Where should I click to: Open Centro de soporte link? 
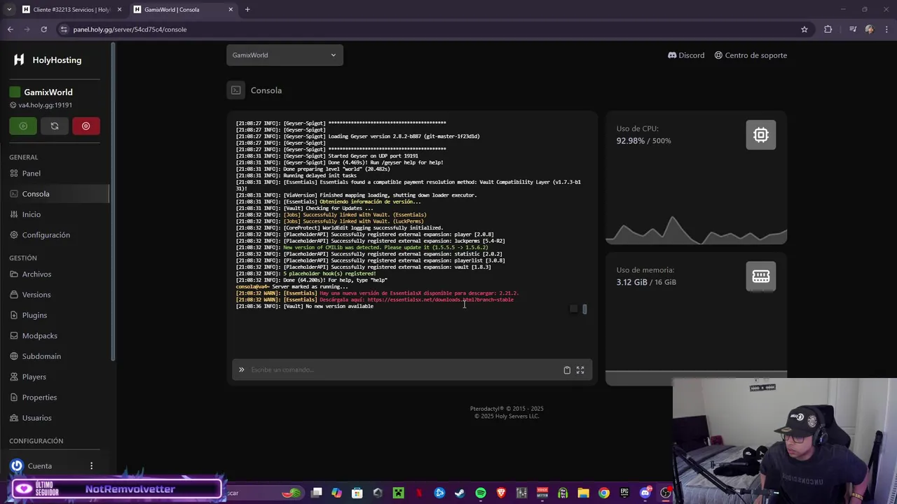click(x=751, y=55)
